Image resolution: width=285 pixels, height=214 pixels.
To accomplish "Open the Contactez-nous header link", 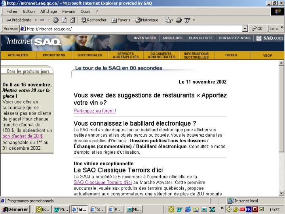I will coord(234,38).
